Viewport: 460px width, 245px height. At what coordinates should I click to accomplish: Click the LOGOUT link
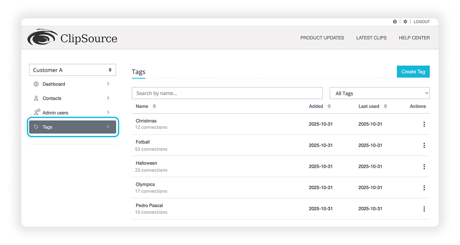coord(422,21)
